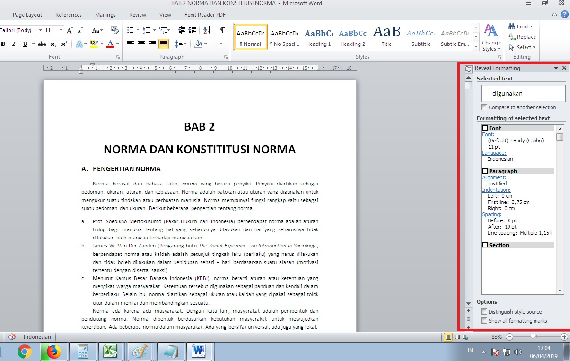Enable Show all formatting marks
Image resolution: width=570 pixels, height=361 pixels.
[484, 320]
